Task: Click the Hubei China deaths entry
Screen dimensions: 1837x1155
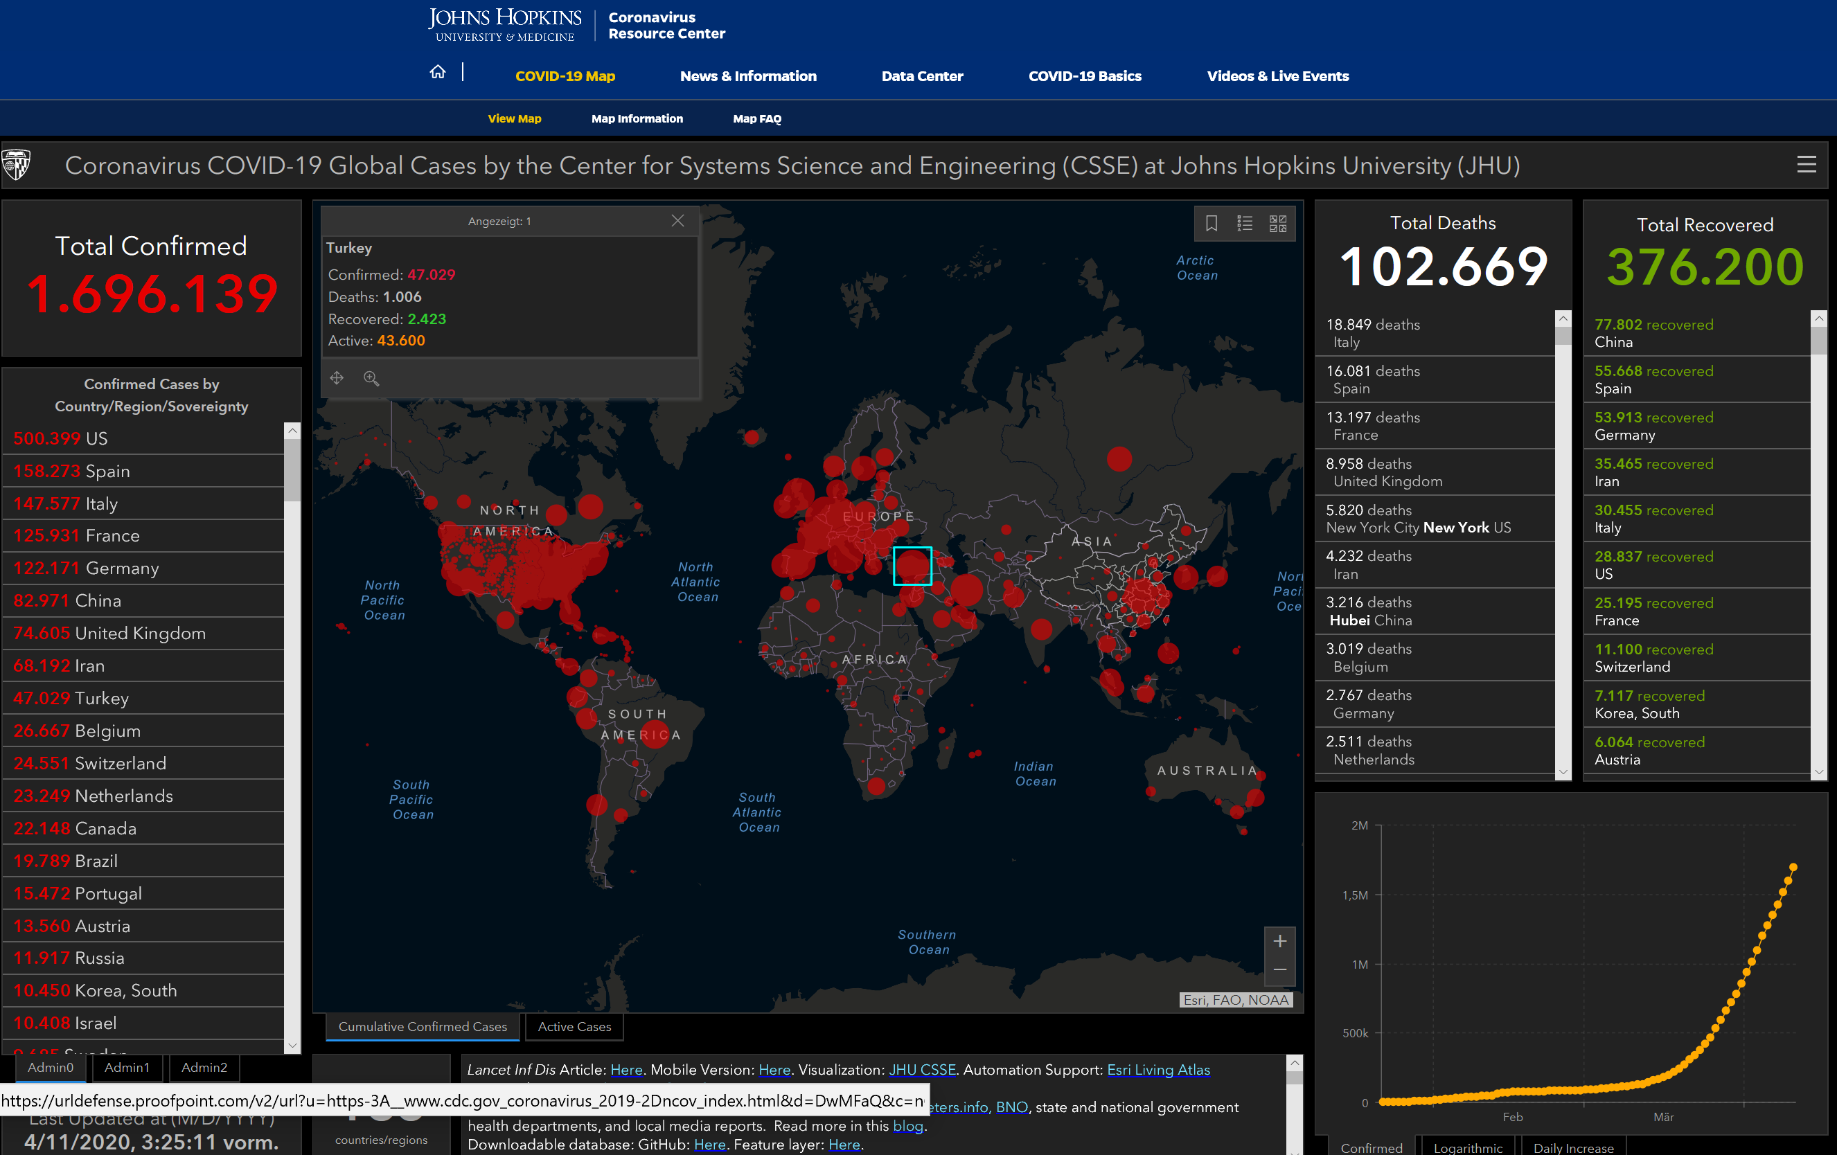Action: pyautogui.click(x=1434, y=611)
